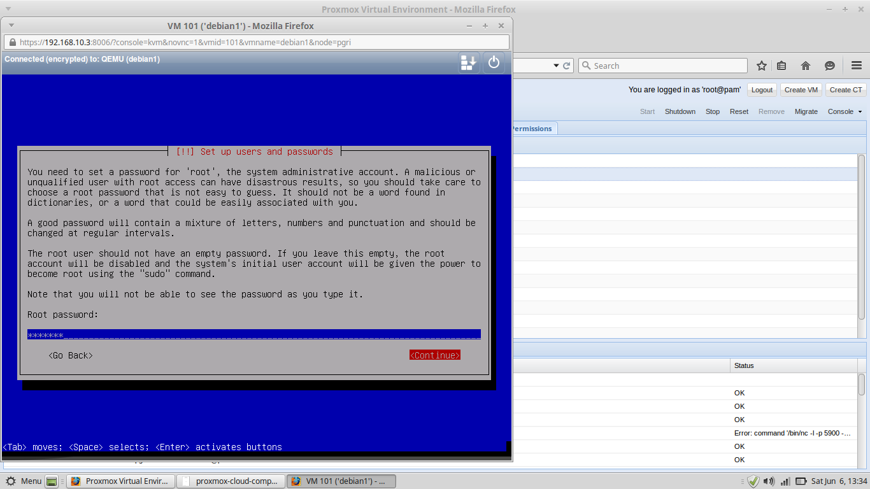The width and height of the screenshot is (870, 489).
Task: Click Create VM button
Action: click(x=801, y=90)
